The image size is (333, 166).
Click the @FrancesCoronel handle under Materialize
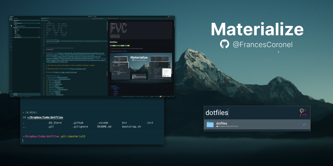[263, 44]
